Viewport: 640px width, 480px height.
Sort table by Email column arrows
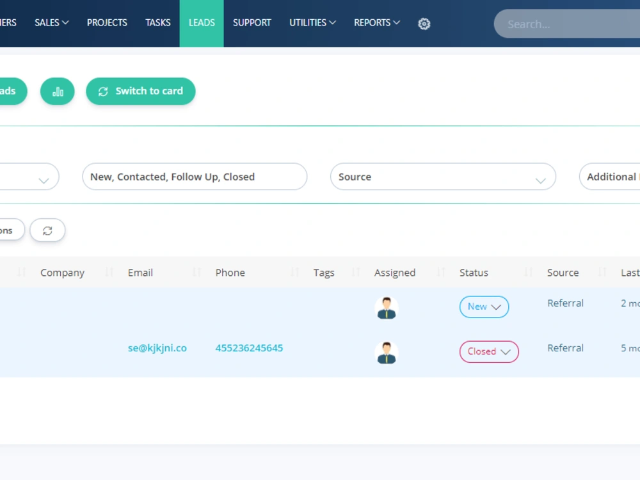coord(196,272)
